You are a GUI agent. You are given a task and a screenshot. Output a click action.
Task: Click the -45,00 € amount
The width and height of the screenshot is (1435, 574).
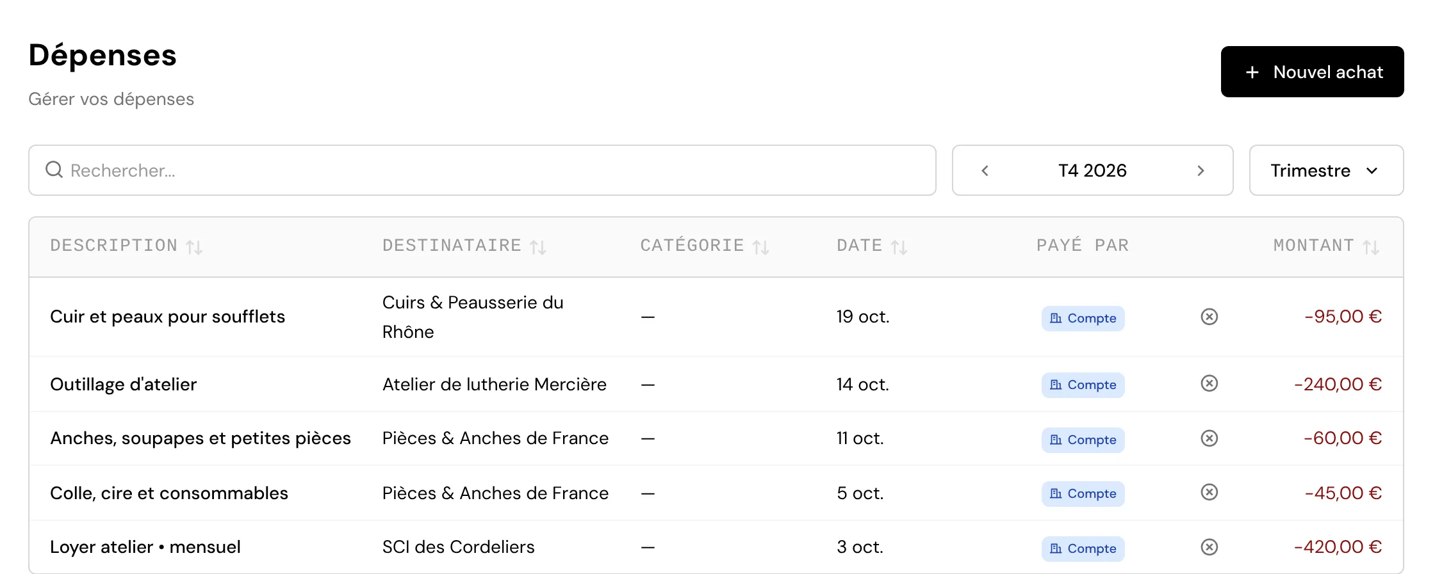[x=1343, y=493]
